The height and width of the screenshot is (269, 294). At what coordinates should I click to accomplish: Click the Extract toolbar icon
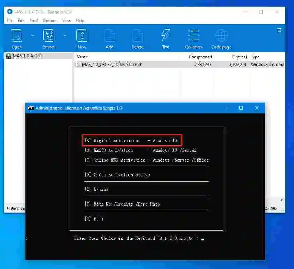pos(49,35)
